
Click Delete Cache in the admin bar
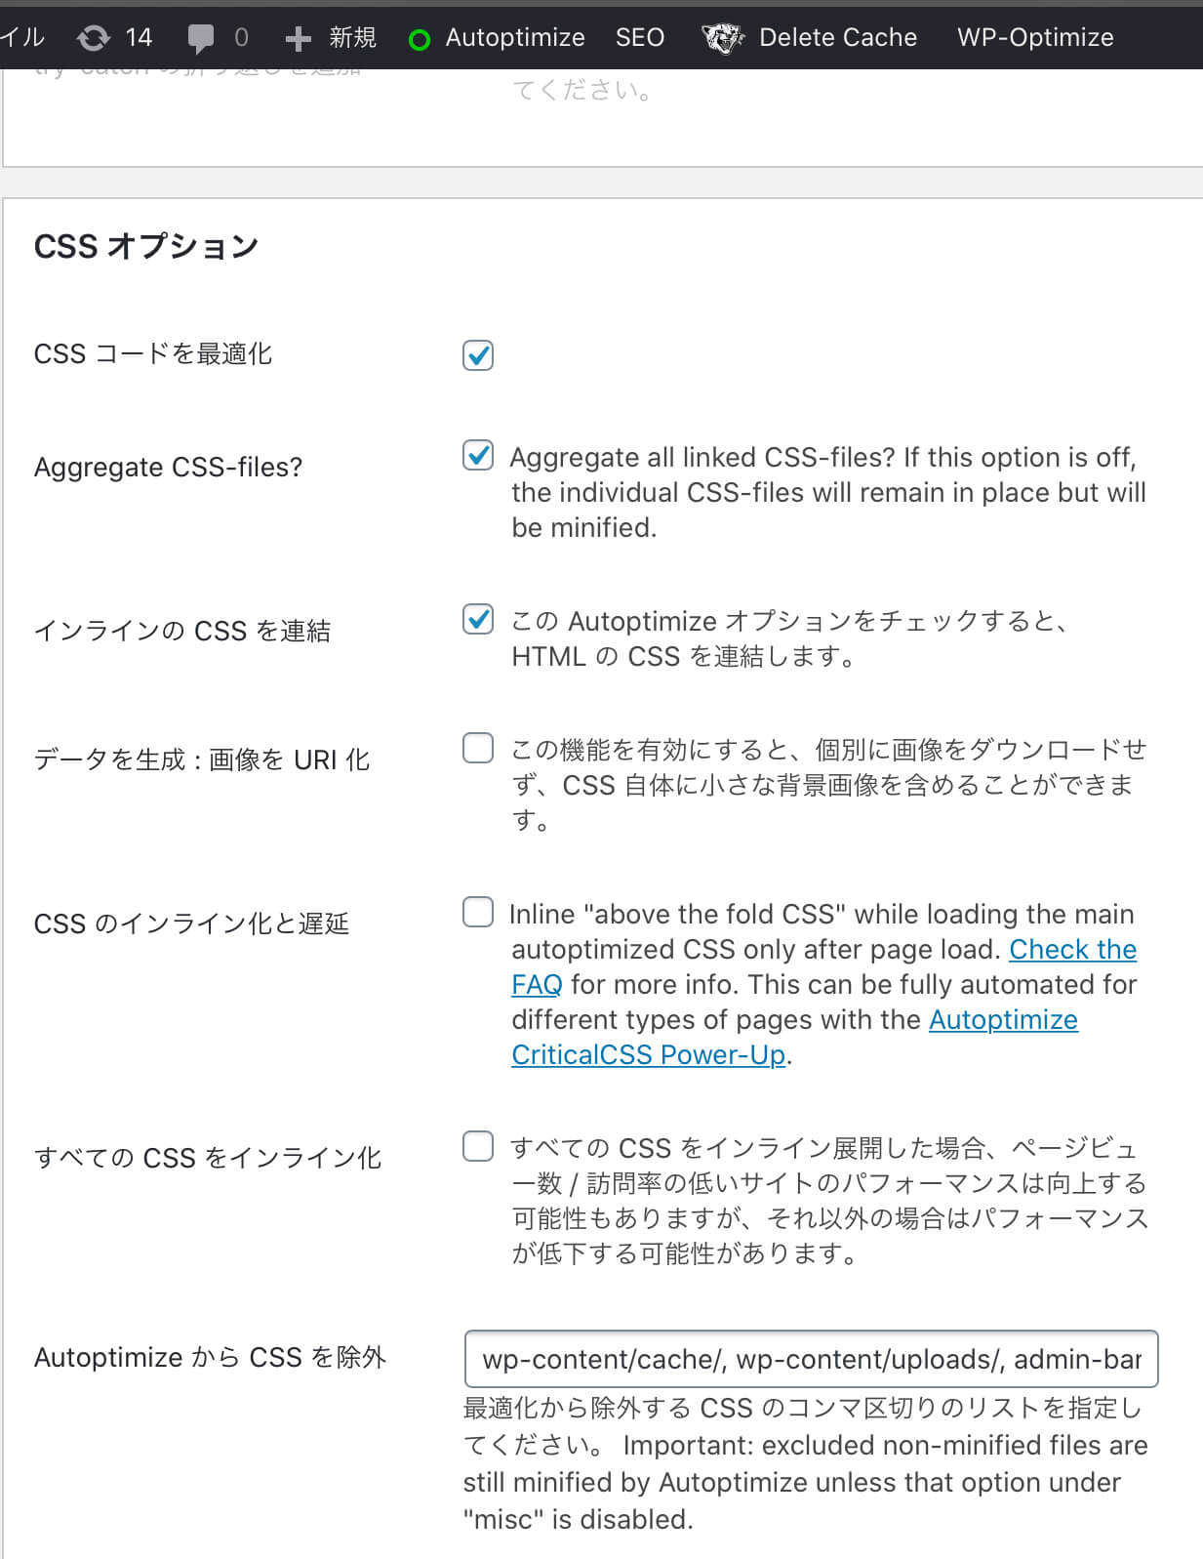pyautogui.click(x=838, y=37)
